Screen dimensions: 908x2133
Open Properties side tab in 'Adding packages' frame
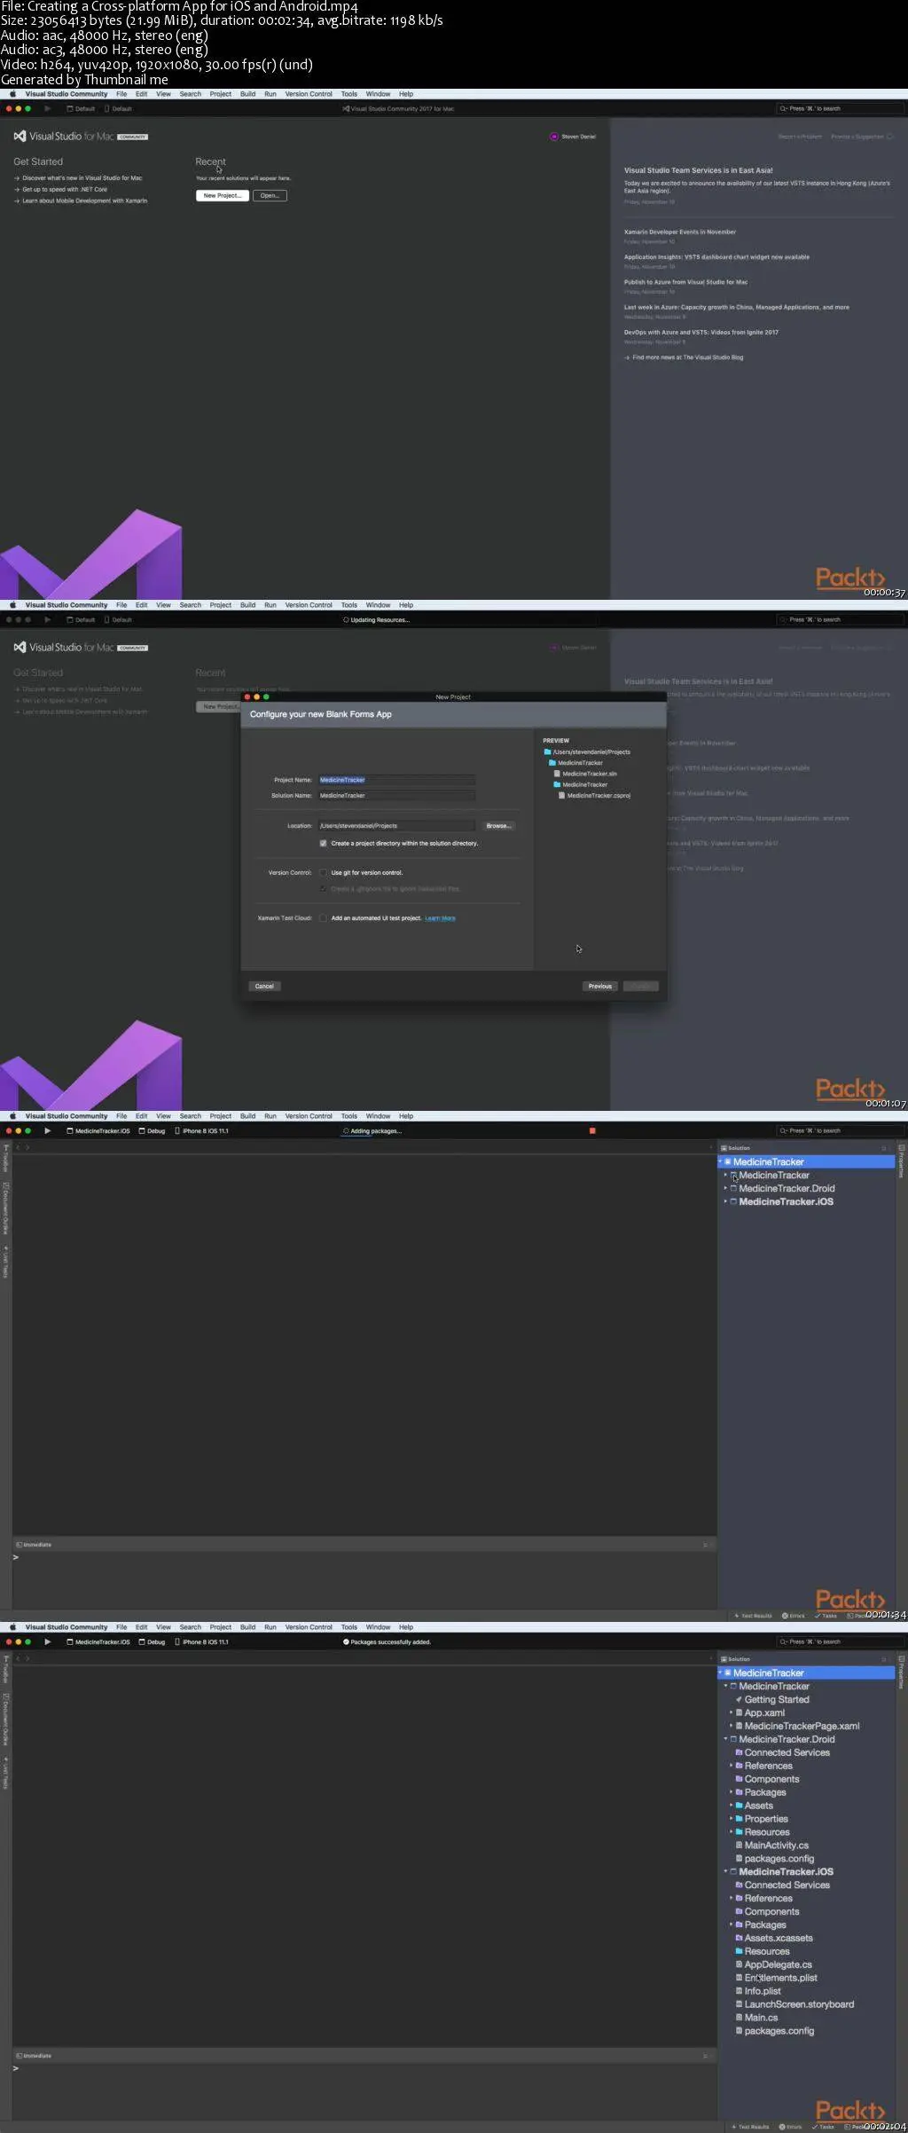[x=901, y=1161]
